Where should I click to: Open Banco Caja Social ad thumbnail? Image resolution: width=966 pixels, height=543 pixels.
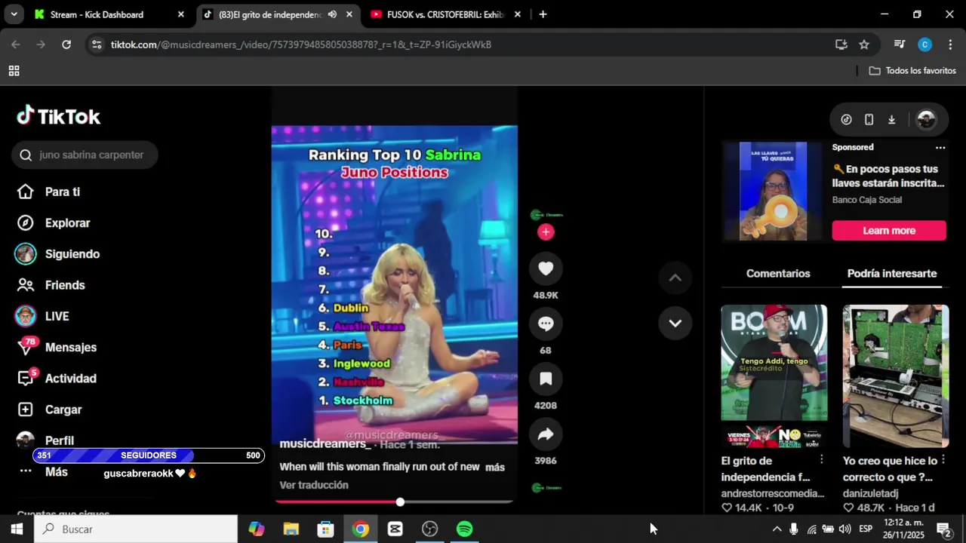pyautogui.click(x=773, y=192)
